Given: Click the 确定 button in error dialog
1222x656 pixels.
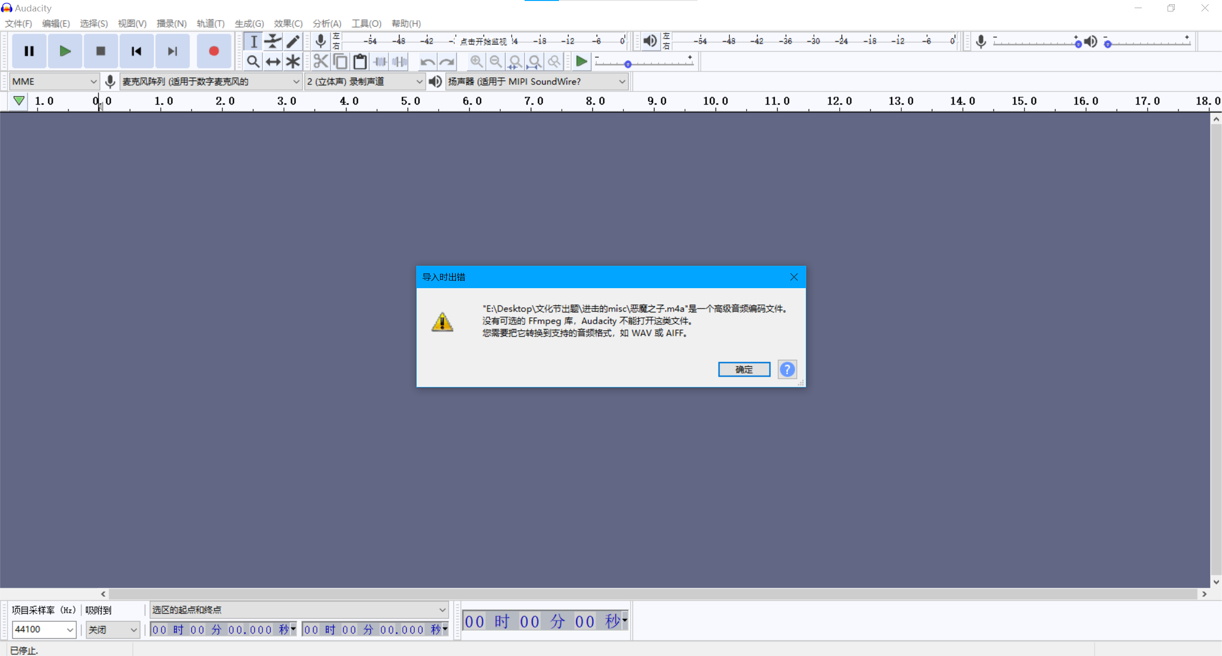Looking at the screenshot, I should pos(744,369).
